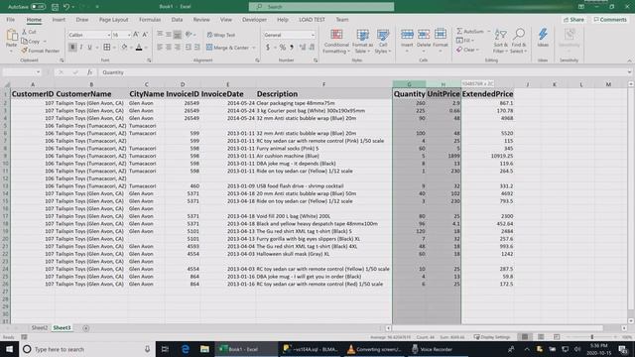Increase font size with the larger A
635x357 pixels.
[x=136, y=35]
